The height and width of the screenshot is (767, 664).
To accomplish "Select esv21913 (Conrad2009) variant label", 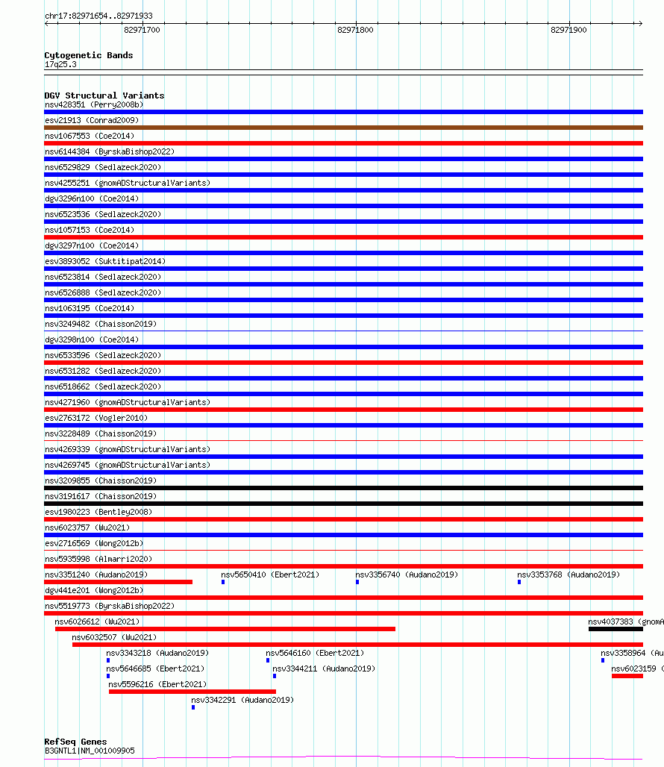I will [x=92, y=120].
